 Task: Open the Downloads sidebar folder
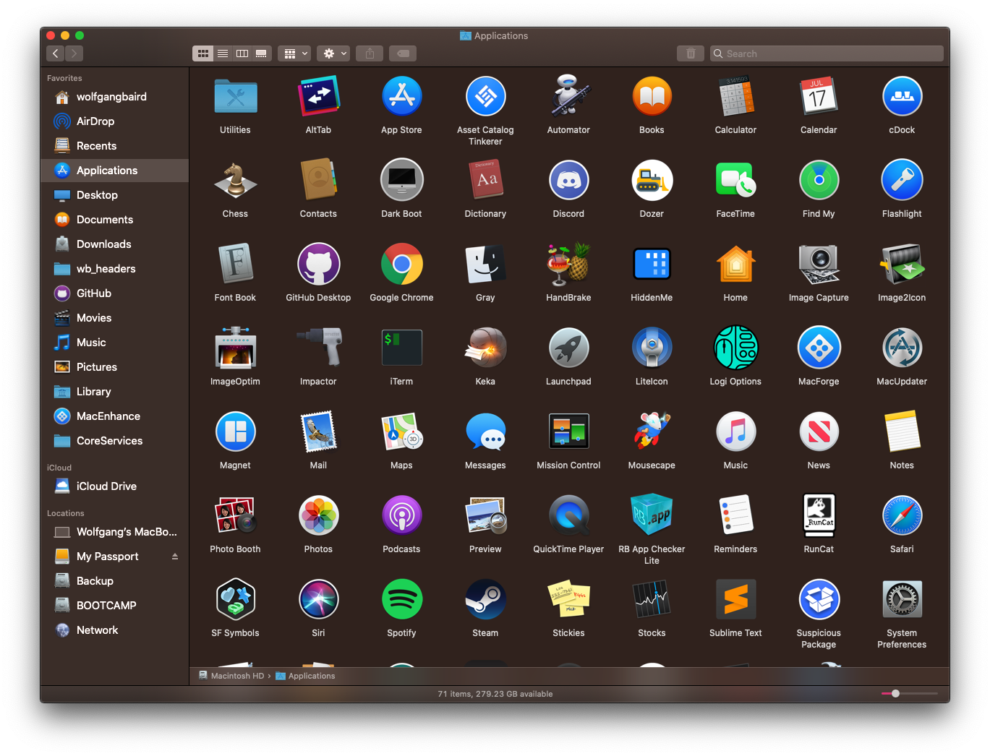114,244
